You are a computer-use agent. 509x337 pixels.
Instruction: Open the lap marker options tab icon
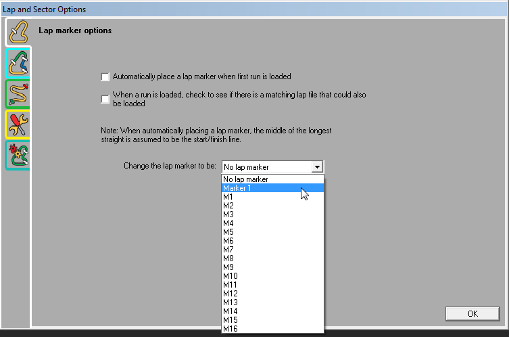pyautogui.click(x=18, y=32)
